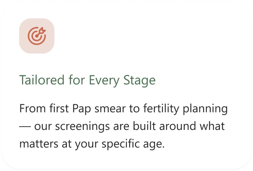Click the bullseye center dot
253x171 pixels.
[37, 36]
